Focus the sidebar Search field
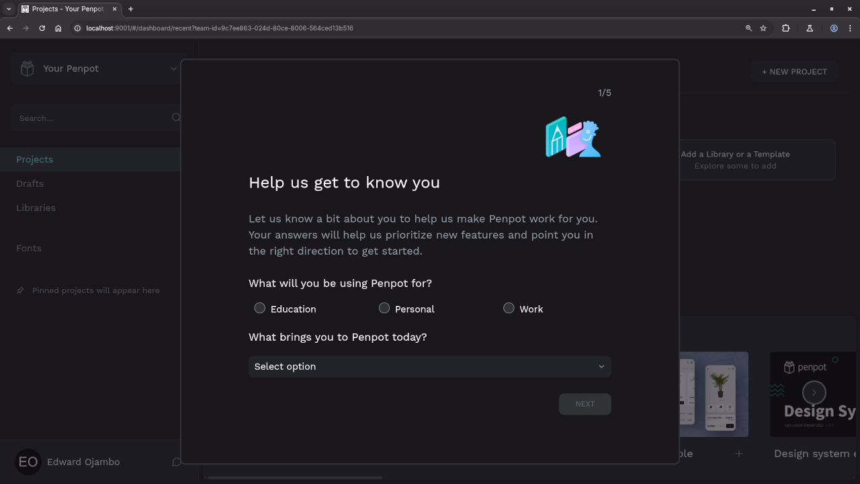The image size is (860, 484). pyautogui.click(x=94, y=118)
